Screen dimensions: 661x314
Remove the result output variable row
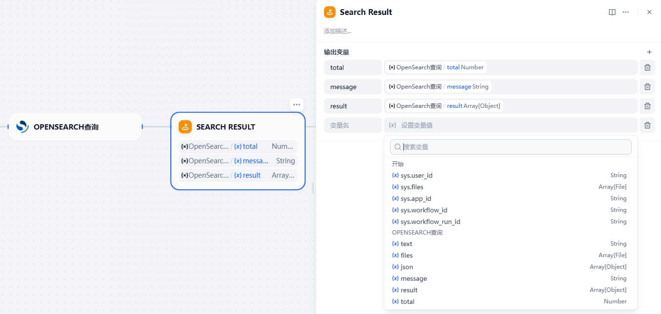pyautogui.click(x=647, y=106)
